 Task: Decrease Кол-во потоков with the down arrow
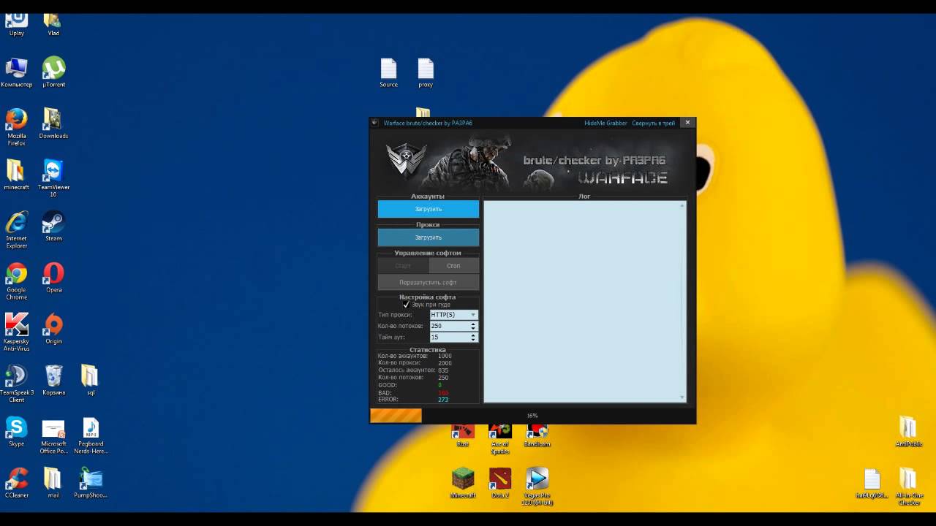[473, 328]
